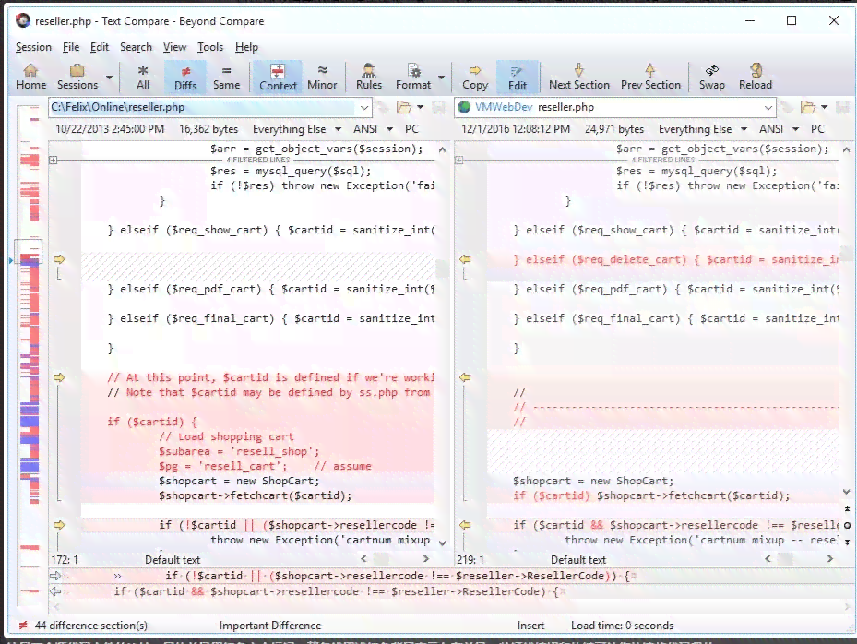
Task: Open the Rules toolbar icon
Action: pyautogui.click(x=369, y=77)
